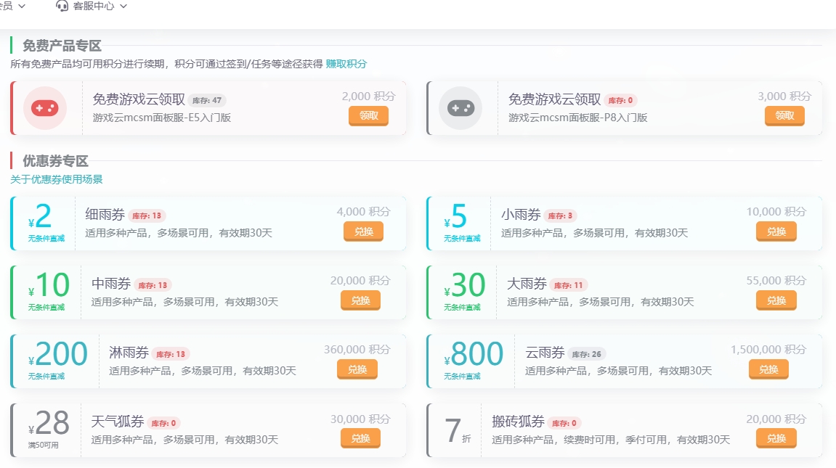Expand the 客服中心 dropdown arrow
The image size is (836, 468).
(123, 7)
